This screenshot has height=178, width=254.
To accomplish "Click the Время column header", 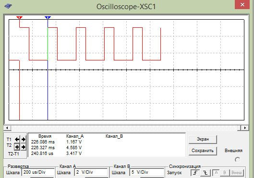I will tap(45, 136).
